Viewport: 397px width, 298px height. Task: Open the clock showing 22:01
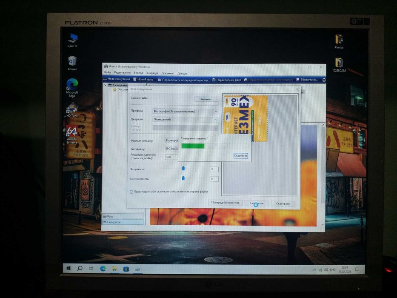point(345,269)
